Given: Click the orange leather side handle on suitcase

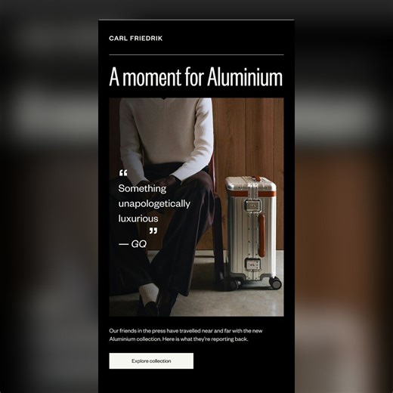Looking at the screenshot, I should (x=261, y=235).
